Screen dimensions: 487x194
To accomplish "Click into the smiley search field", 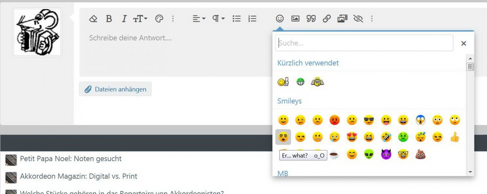I will 364,43.
